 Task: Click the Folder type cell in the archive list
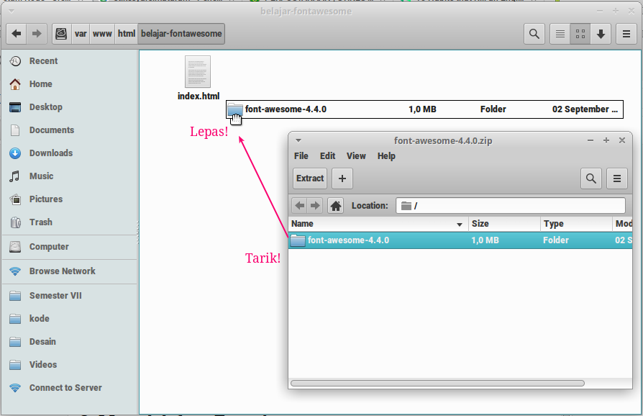(556, 240)
